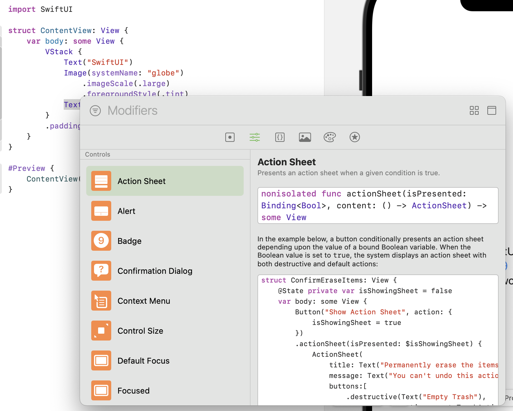Screen dimensions: 513x411
Task: Select the Control Size modifier row
Action: pos(165,331)
